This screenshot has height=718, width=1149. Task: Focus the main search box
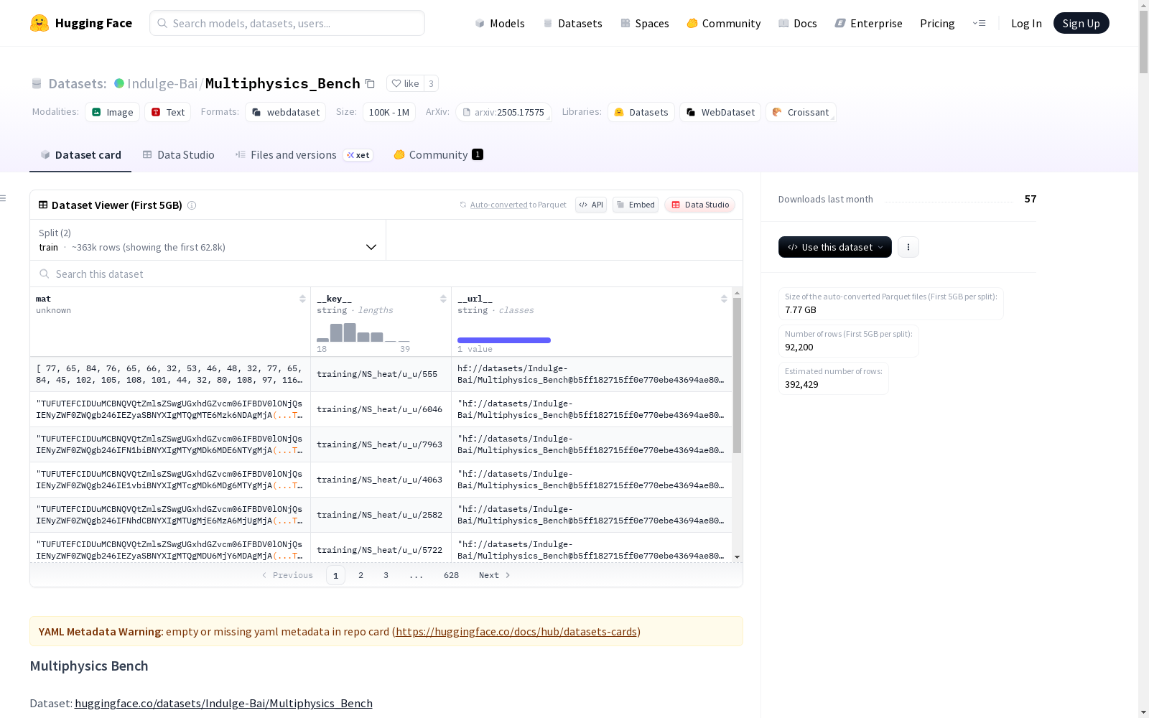coord(287,23)
